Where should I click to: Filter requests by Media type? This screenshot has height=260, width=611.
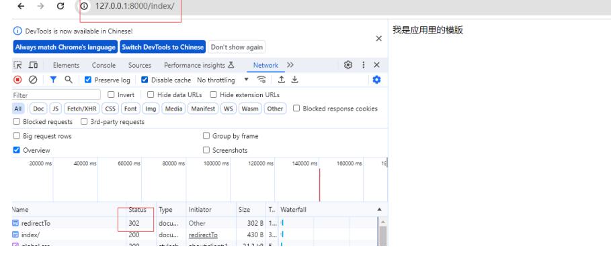click(174, 109)
